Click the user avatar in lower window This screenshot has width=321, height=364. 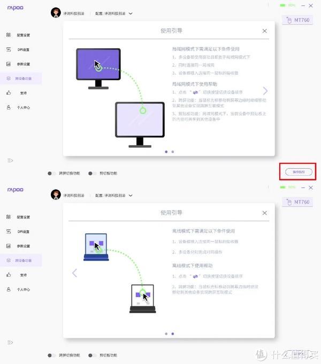point(56,195)
